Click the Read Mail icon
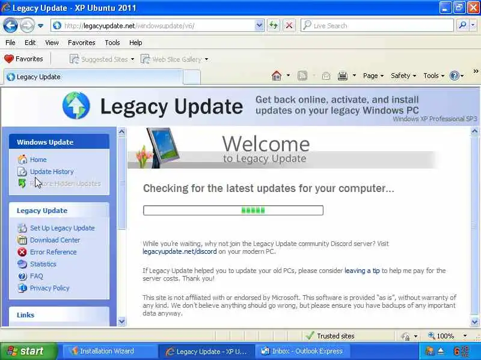Screen dimensions: 481x360 pos(326,76)
